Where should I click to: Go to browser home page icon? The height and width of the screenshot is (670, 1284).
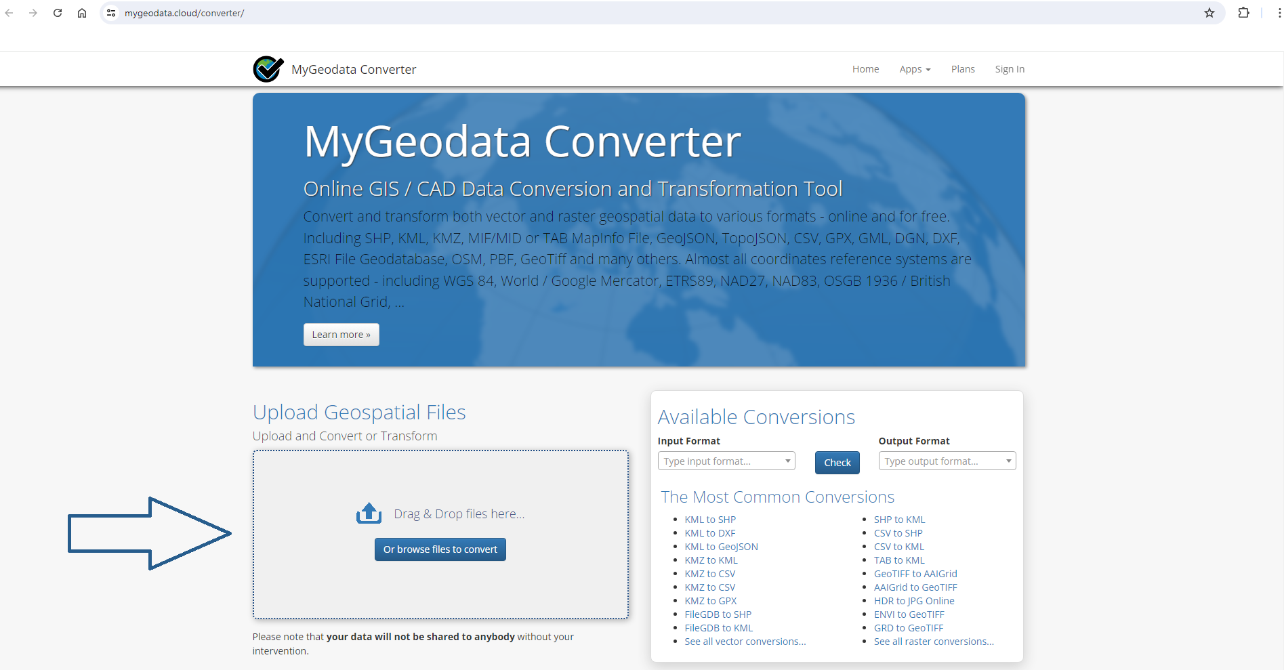coord(82,13)
